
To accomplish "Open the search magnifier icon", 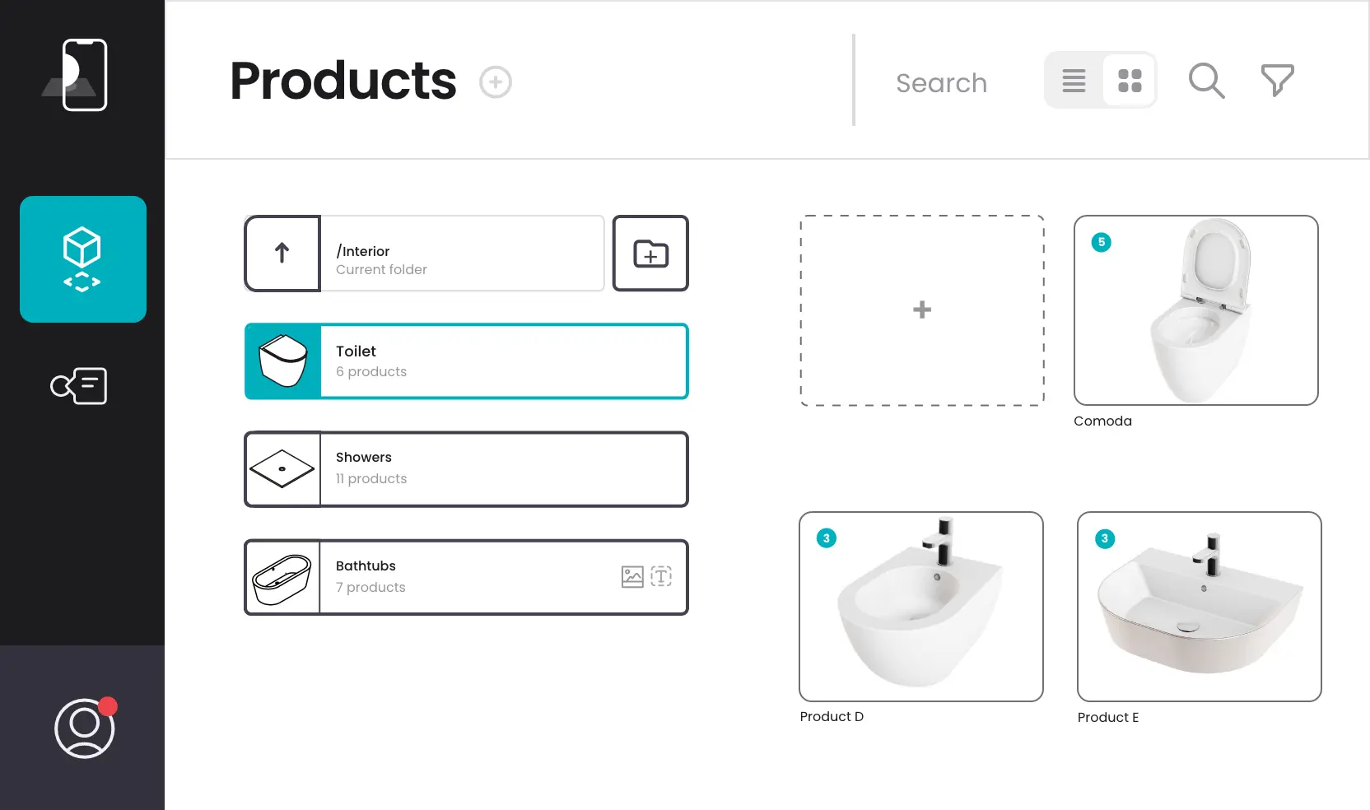I will (x=1205, y=80).
